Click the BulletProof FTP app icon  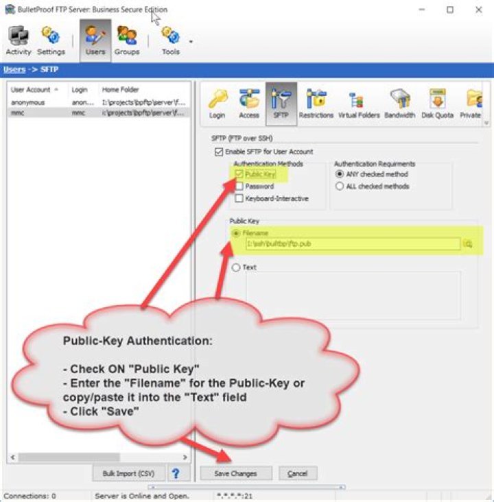click(x=10, y=10)
